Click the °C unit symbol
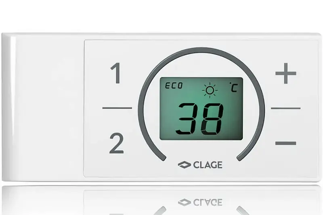Viewport: 323px width, 215px height. pos(233,87)
